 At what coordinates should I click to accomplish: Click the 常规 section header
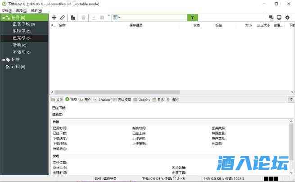click(56, 156)
